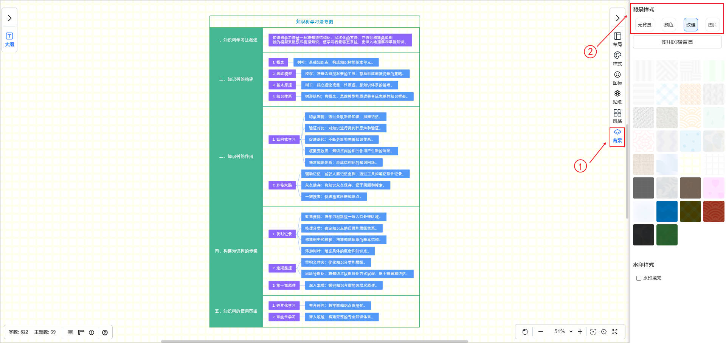The height and width of the screenshot is (343, 726).
Task: Collapse the right panel with chevron arrow
Action: [x=617, y=18]
